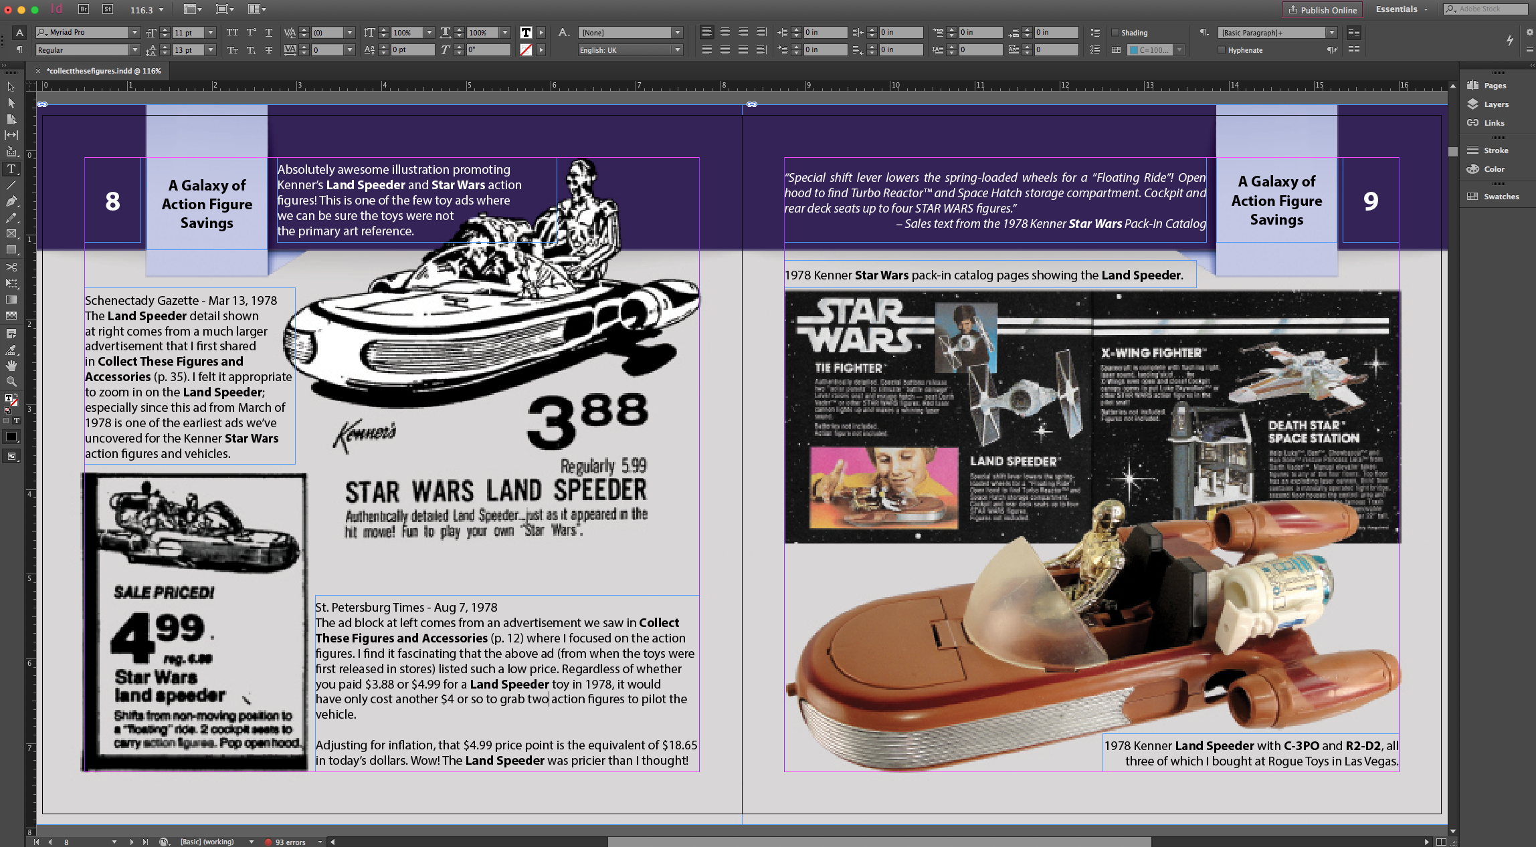Screen dimensions: 1536x847
Task: Apply Strikethrough formatting
Action: (269, 50)
